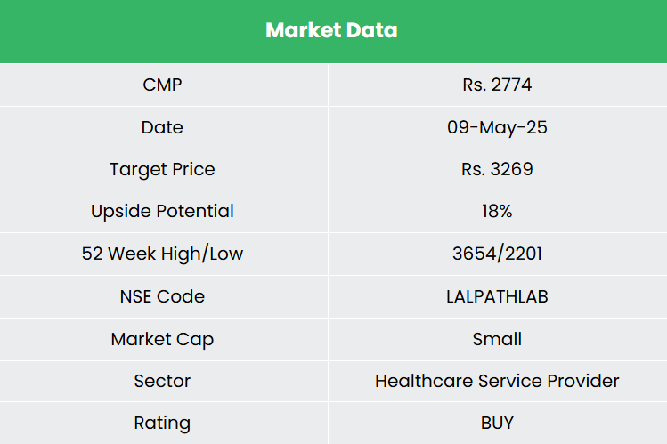The image size is (667, 444).
Task: Click the Healthcare Service Provider value
Action: coord(497,381)
